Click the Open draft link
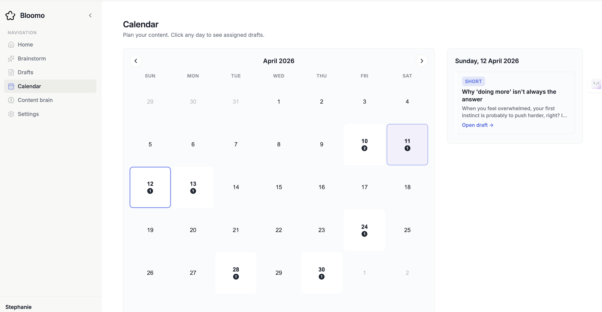602x312 pixels. [477, 125]
